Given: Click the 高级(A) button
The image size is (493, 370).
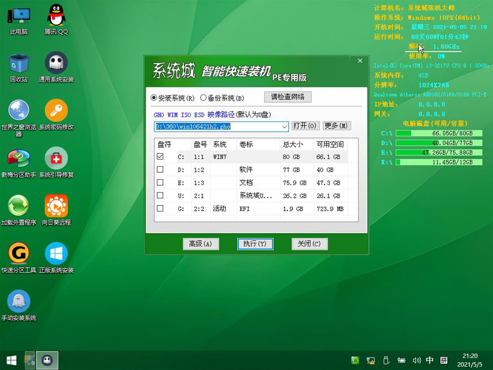Looking at the screenshot, I should point(201,244).
